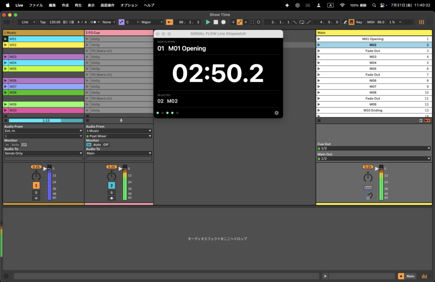Adjust 1 Music pan knob
Screen dimensions: 435x282
tap(36, 176)
